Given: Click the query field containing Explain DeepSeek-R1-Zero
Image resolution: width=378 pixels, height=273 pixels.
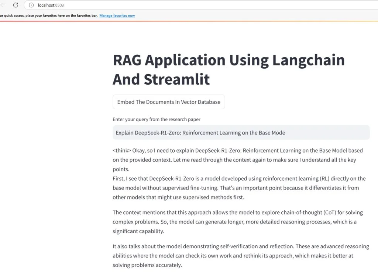Looking at the screenshot, I should [241, 133].
